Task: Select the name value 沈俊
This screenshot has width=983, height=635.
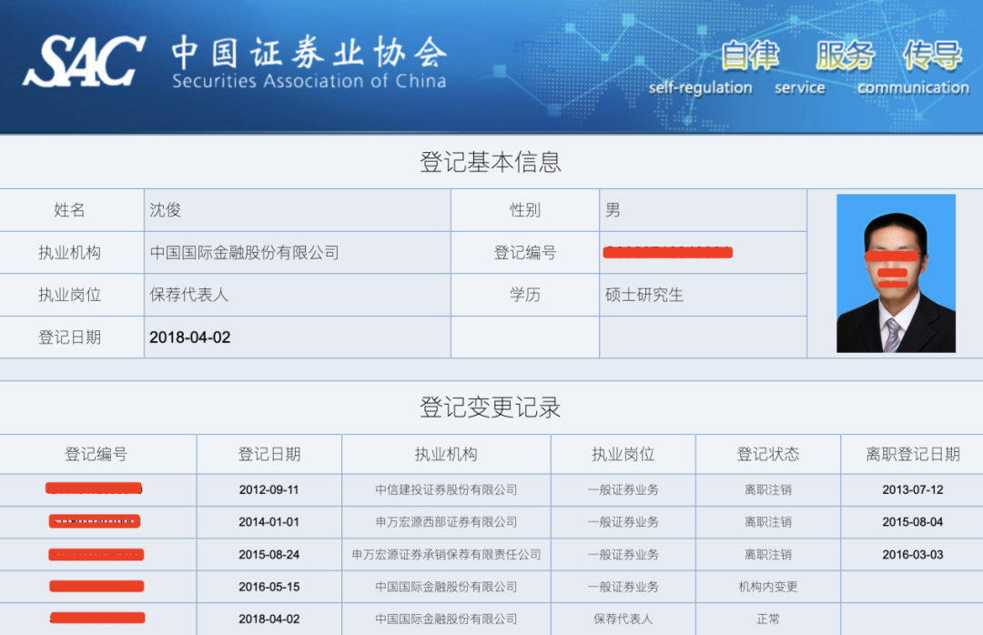Action: [166, 210]
